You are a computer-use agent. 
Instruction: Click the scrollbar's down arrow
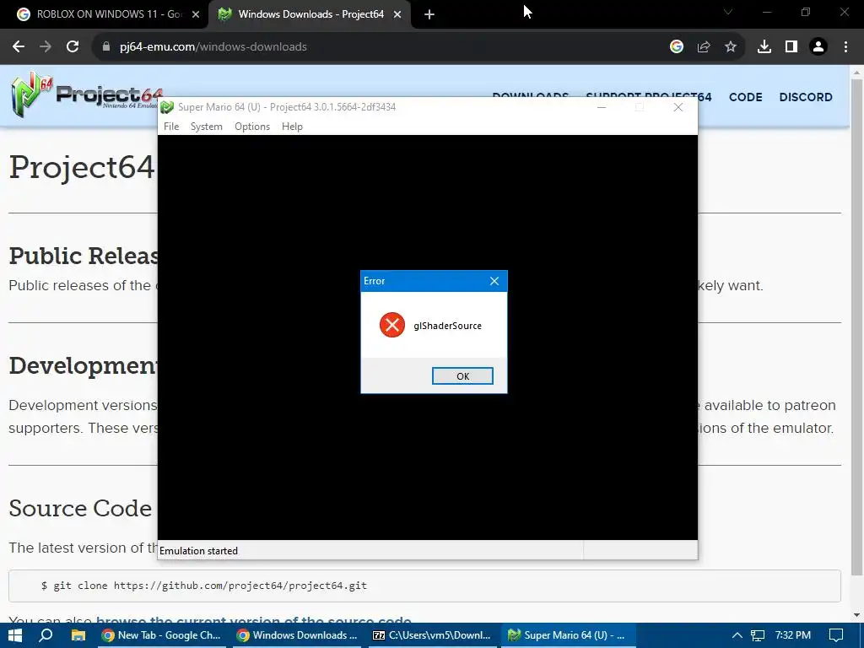click(x=857, y=615)
